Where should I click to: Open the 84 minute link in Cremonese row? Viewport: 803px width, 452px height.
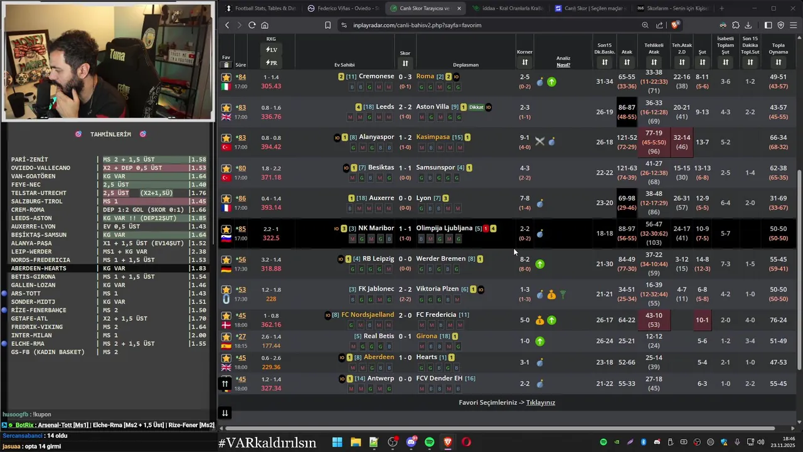pyautogui.click(x=241, y=77)
